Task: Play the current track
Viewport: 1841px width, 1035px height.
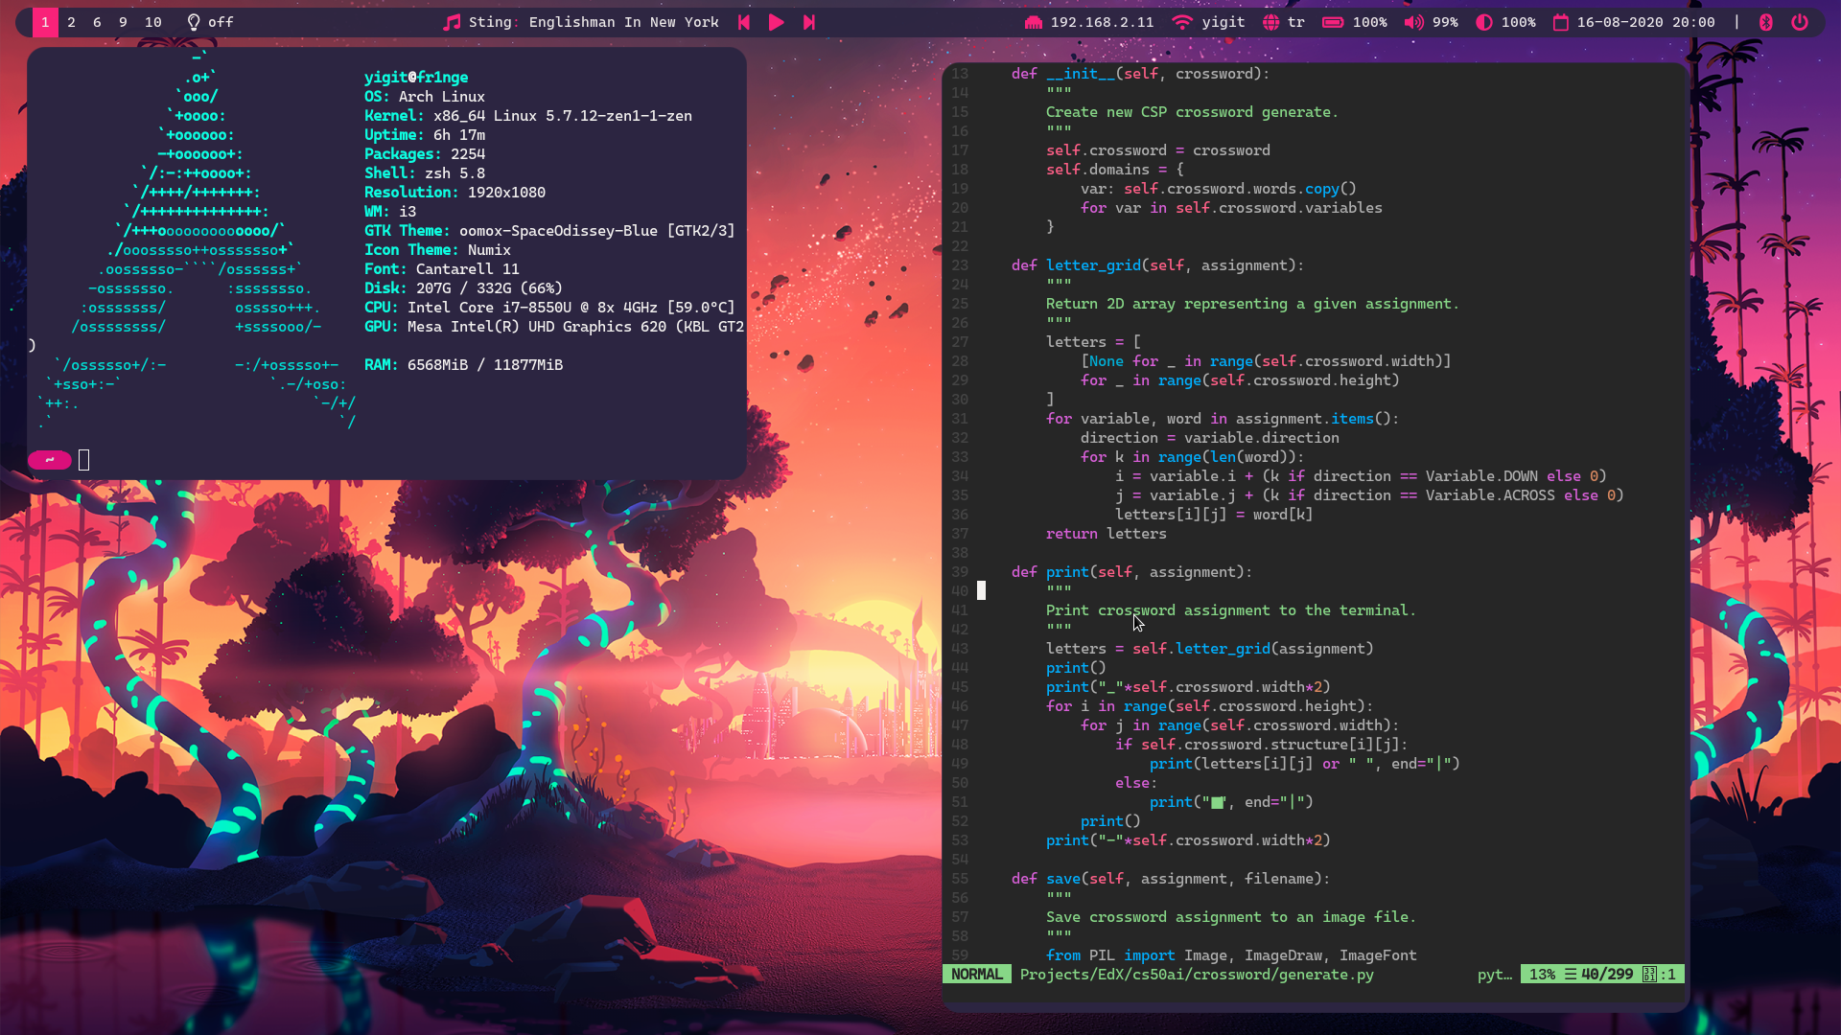Action: point(777,22)
